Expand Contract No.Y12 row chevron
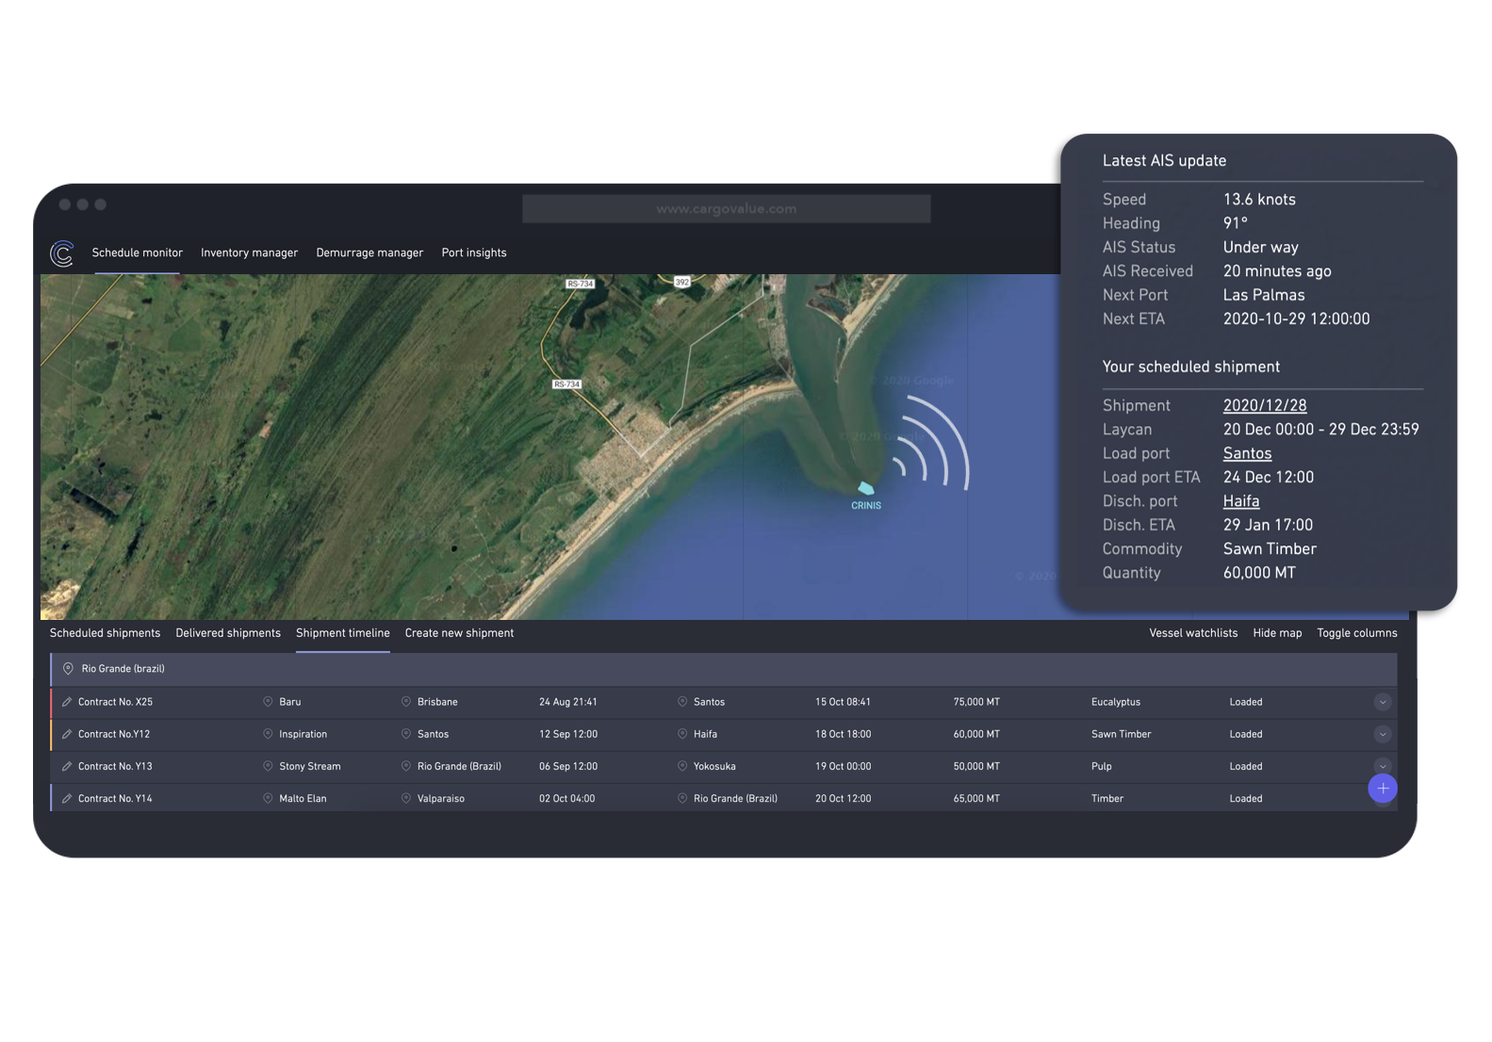Image resolution: width=1492 pixels, height=1042 pixels. [x=1383, y=734]
